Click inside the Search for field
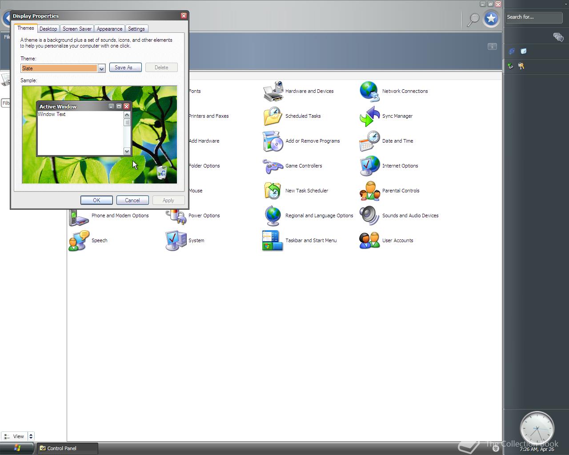The image size is (569, 455). 533,17
